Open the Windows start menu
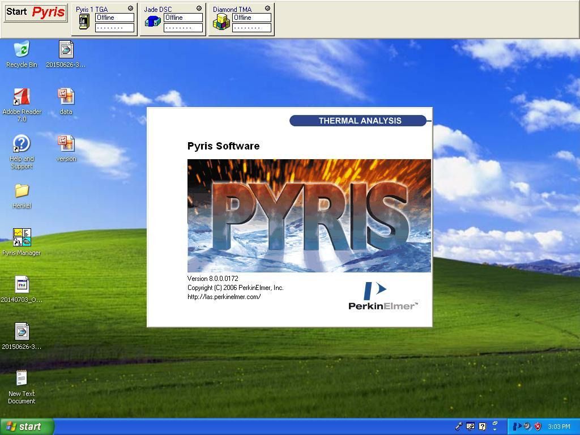The image size is (580, 435). point(27,427)
